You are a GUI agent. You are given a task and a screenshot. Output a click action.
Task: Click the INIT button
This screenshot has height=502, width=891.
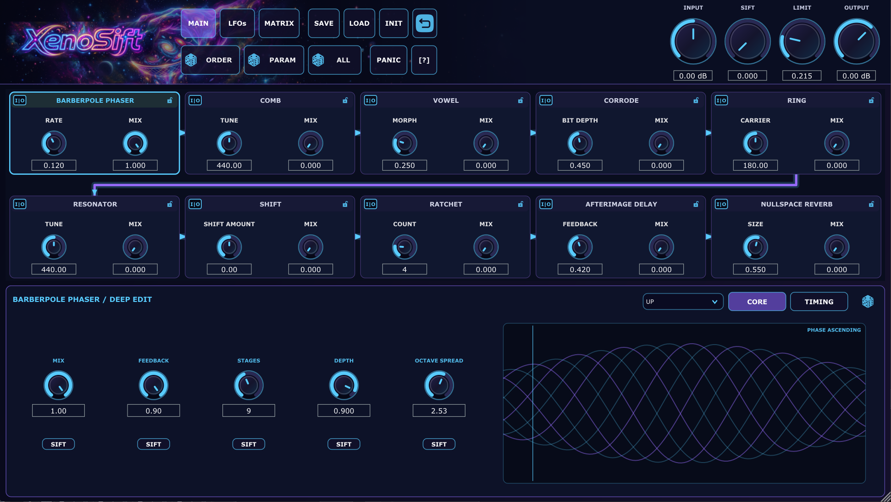(393, 23)
